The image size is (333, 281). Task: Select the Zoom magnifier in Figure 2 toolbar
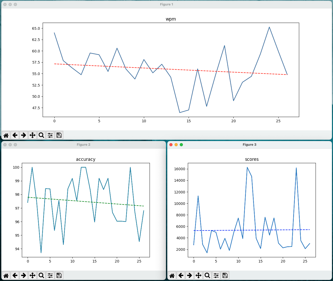click(41, 275)
